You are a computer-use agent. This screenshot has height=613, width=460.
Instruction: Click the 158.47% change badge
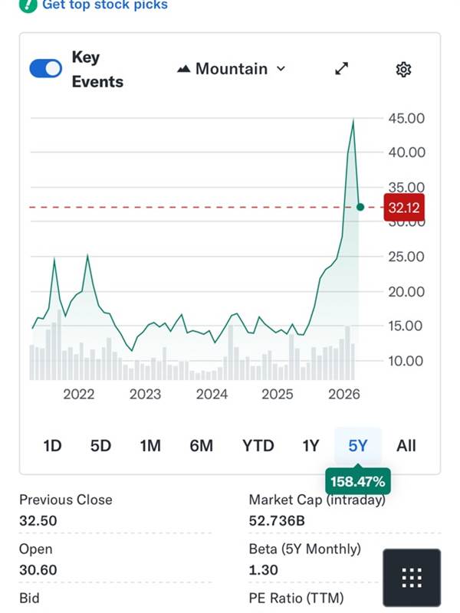(x=358, y=483)
